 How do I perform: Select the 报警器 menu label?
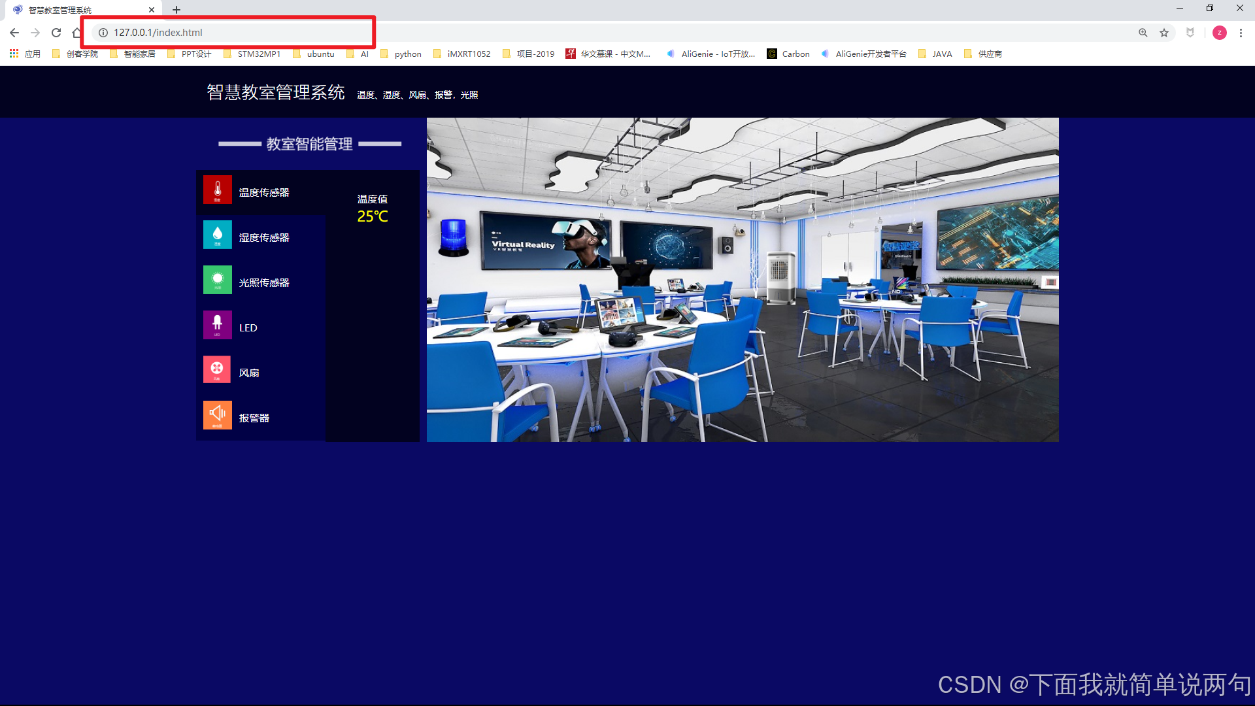254,418
